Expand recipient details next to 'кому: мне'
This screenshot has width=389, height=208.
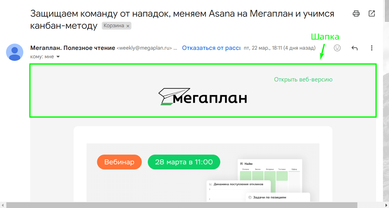pos(58,57)
